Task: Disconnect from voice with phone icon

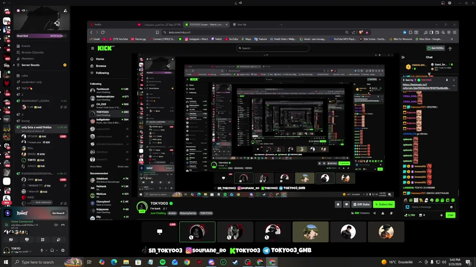Action: [x=63, y=225]
